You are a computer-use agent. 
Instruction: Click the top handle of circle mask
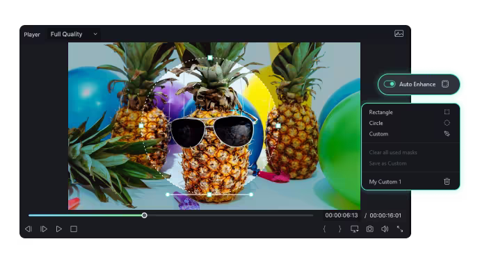click(209, 58)
